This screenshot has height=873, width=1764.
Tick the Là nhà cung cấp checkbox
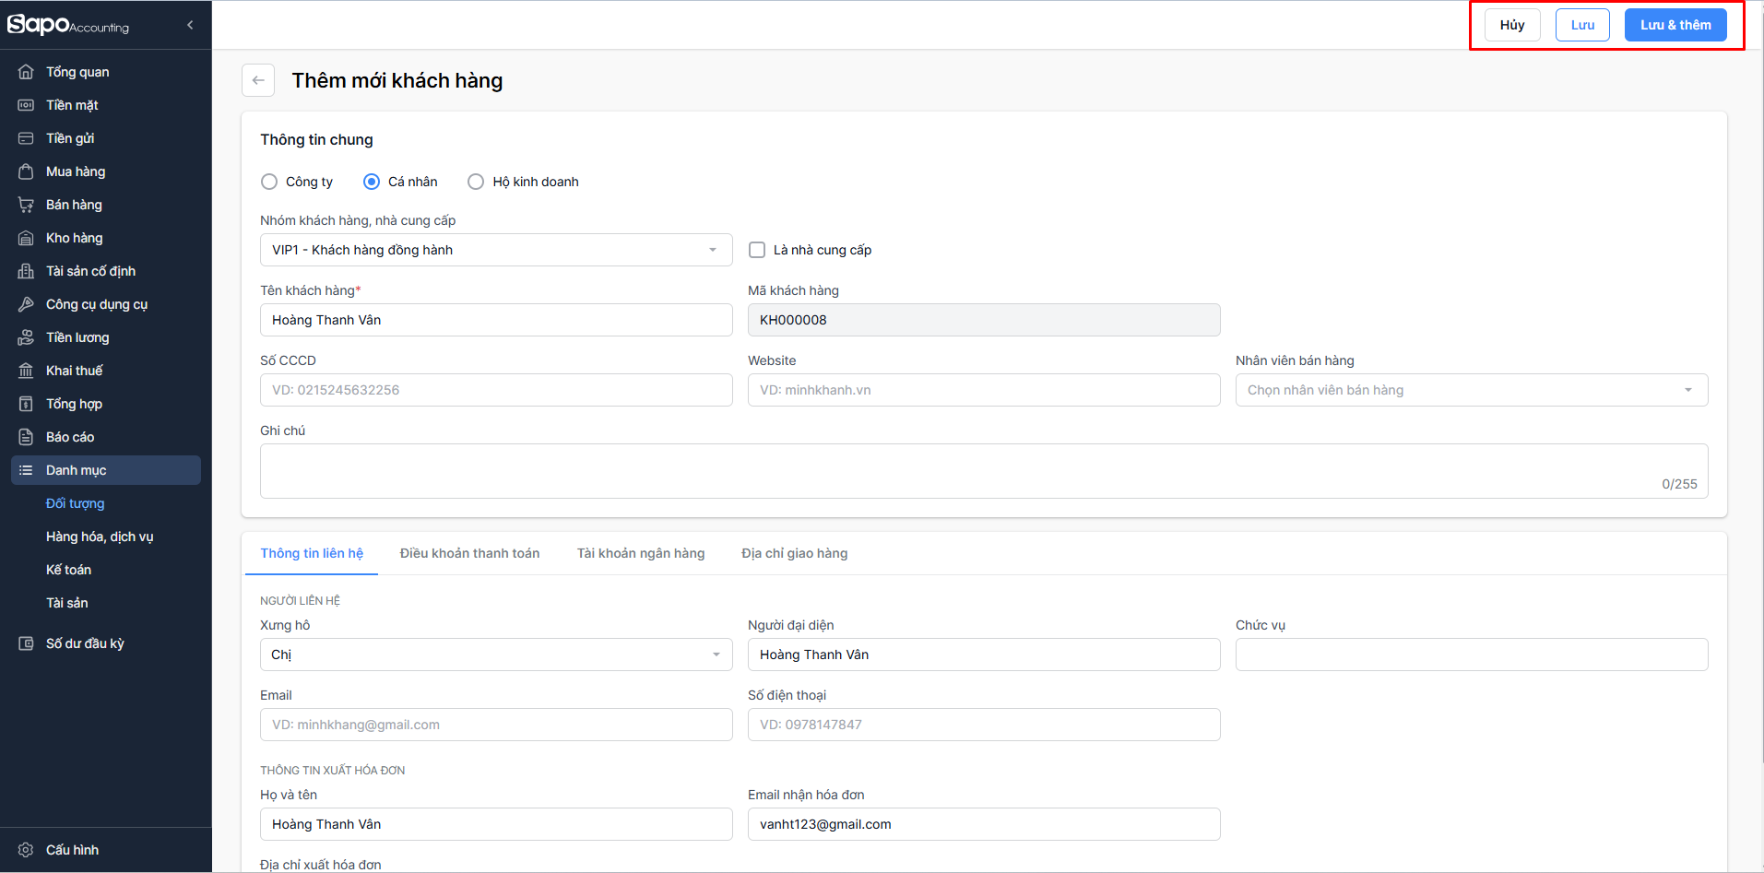tap(757, 250)
